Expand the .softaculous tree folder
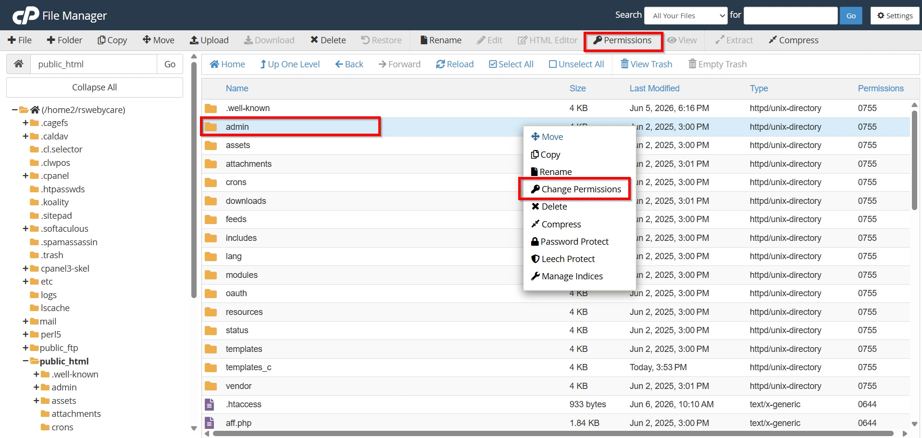 click(x=25, y=228)
